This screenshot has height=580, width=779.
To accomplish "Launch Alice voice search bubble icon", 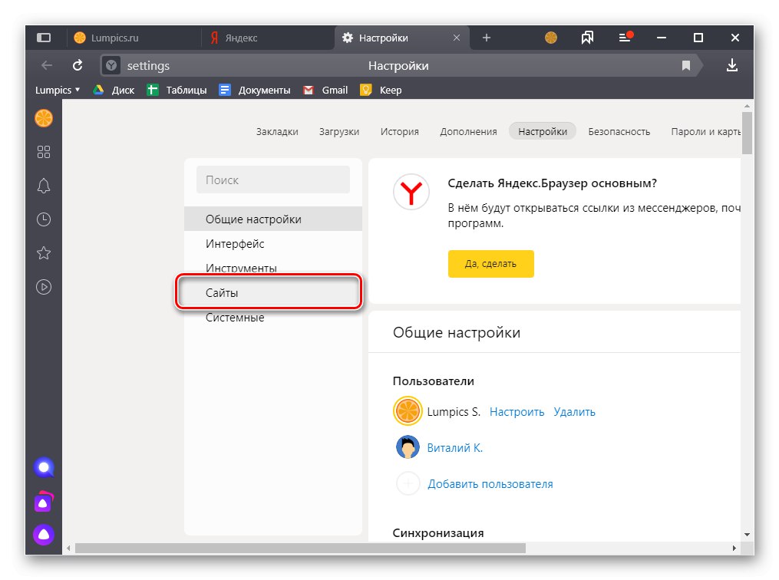I will 43,467.
